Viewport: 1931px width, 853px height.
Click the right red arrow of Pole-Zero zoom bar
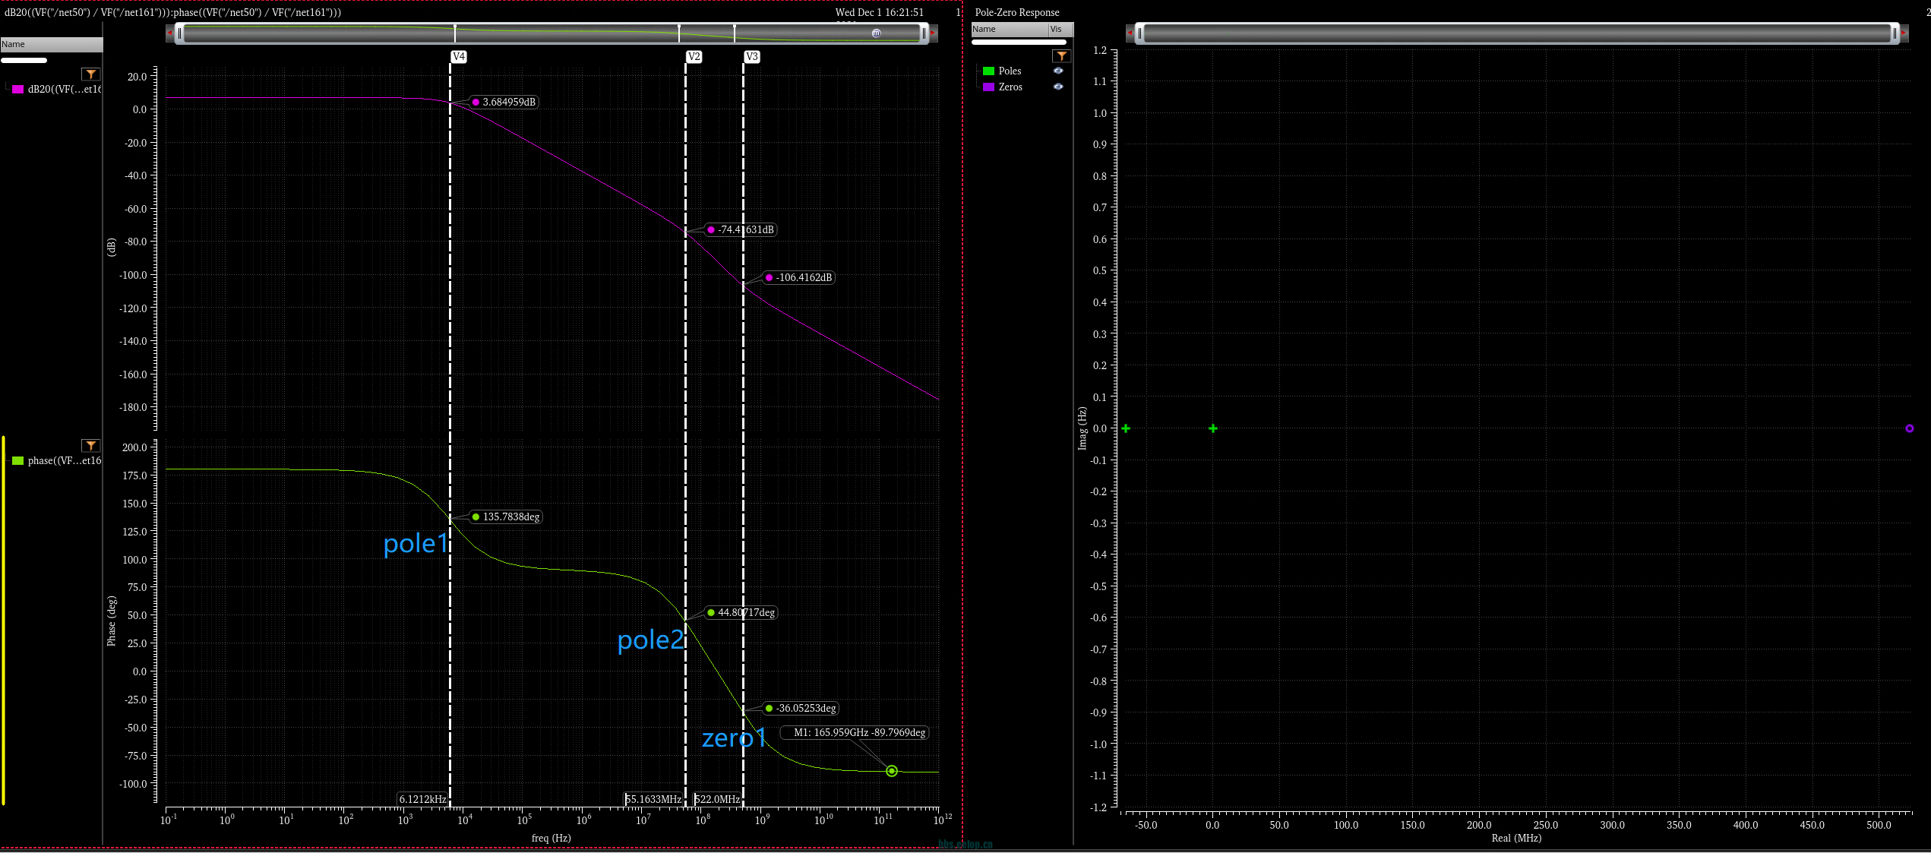click(1904, 33)
